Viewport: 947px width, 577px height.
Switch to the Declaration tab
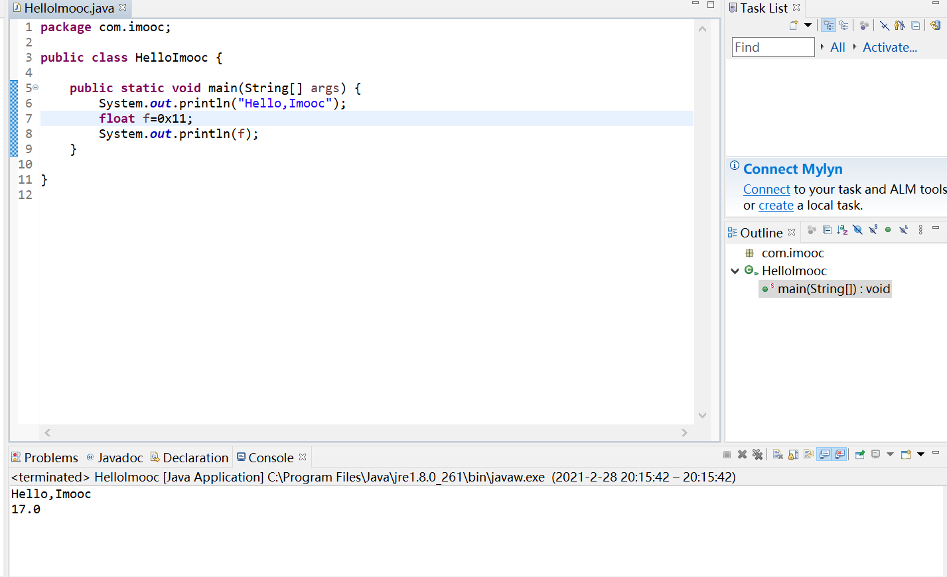pyautogui.click(x=189, y=458)
